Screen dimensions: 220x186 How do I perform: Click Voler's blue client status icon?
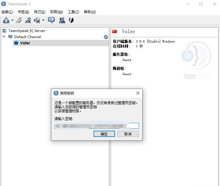click(x=16, y=43)
